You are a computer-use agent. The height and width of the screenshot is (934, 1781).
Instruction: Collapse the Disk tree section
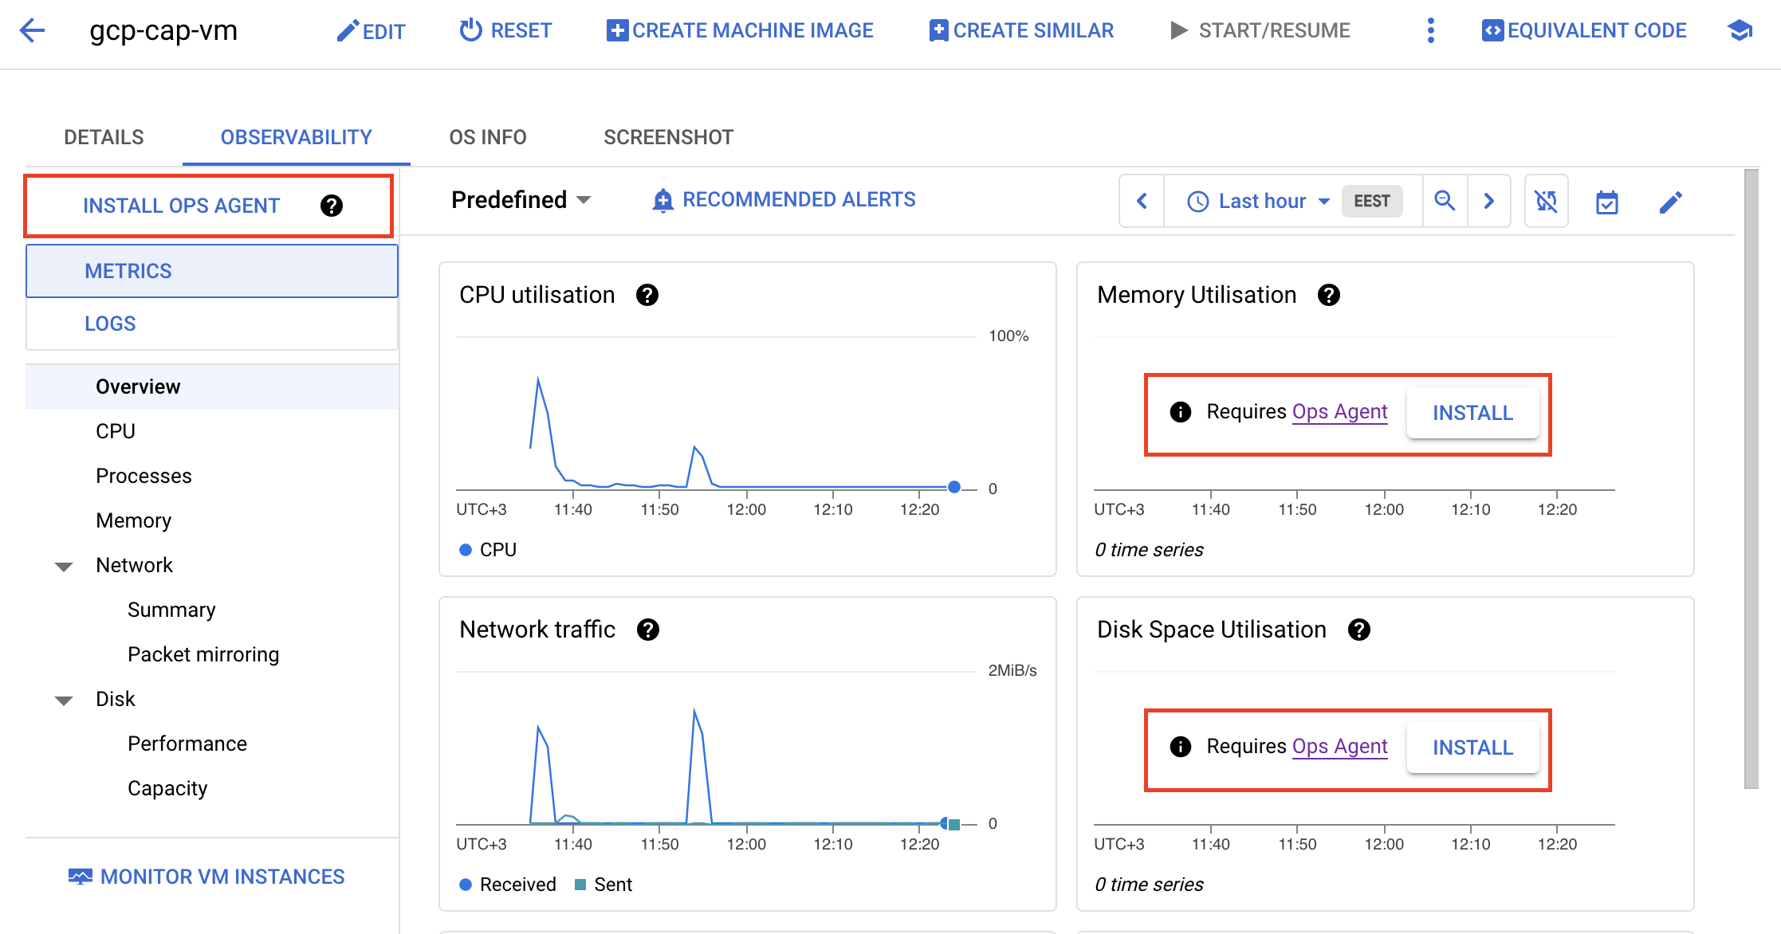pyautogui.click(x=64, y=700)
